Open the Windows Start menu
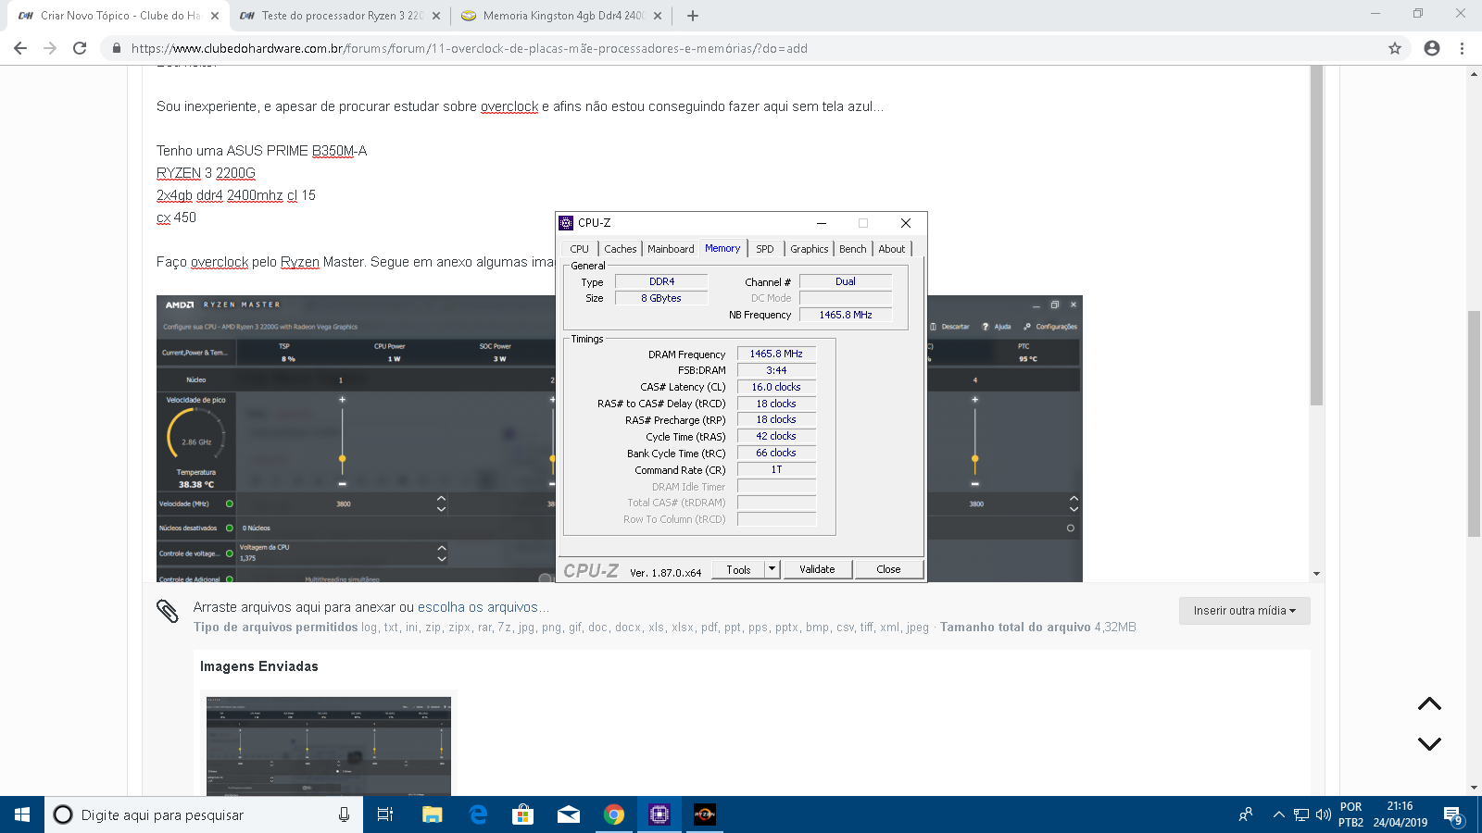 click(x=22, y=814)
